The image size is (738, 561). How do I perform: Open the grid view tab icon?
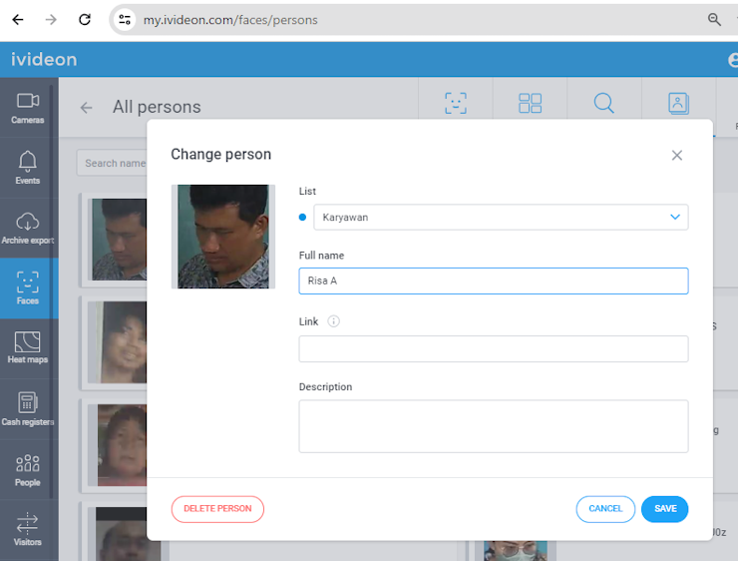(530, 103)
